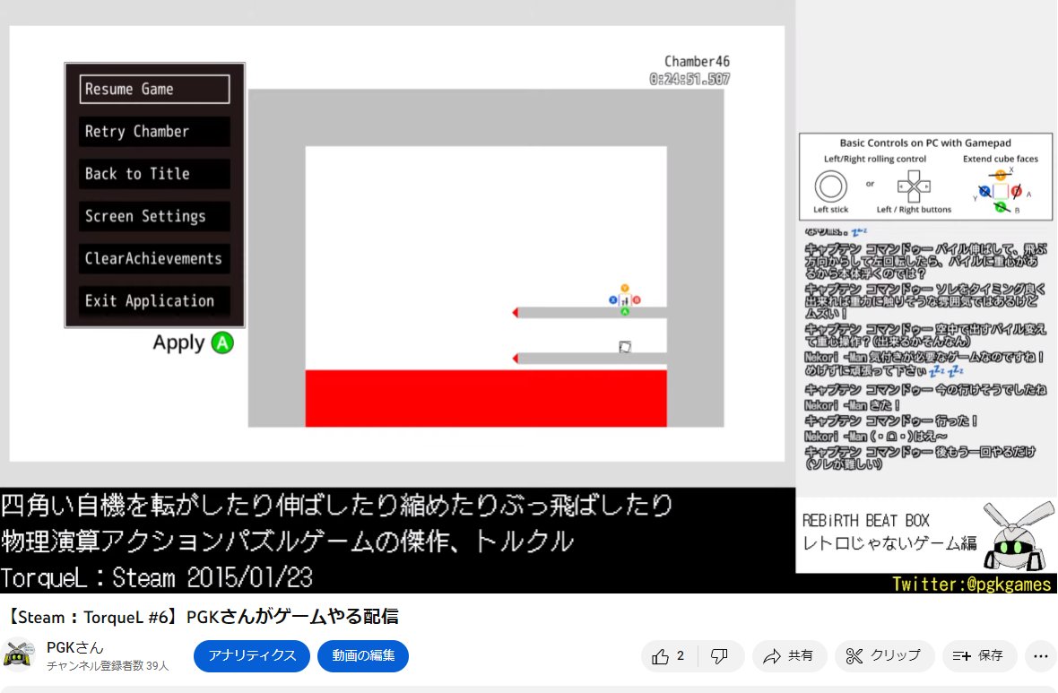Click REBiRTH BEAT BOX text
This screenshot has height=693, width=1058.
click(x=866, y=521)
